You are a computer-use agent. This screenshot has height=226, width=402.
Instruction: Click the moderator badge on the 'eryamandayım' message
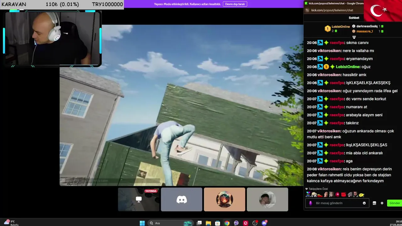point(320,59)
